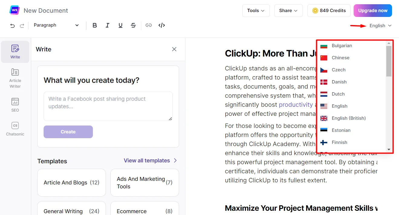399x215 pixels.
Task: Open the English language selector
Action: pos(381,26)
